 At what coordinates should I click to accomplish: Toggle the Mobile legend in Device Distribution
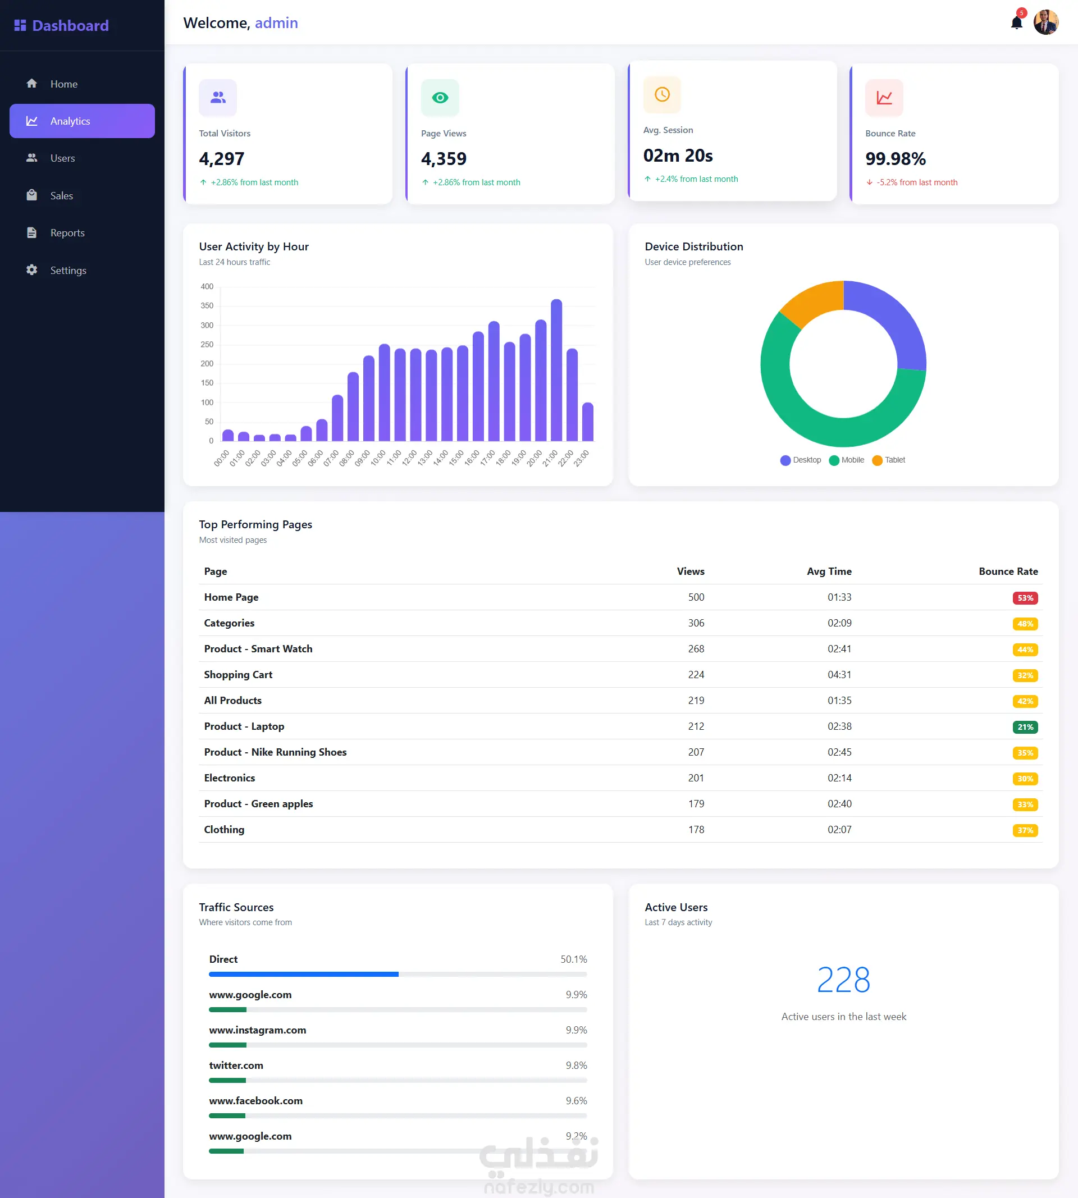[847, 460]
